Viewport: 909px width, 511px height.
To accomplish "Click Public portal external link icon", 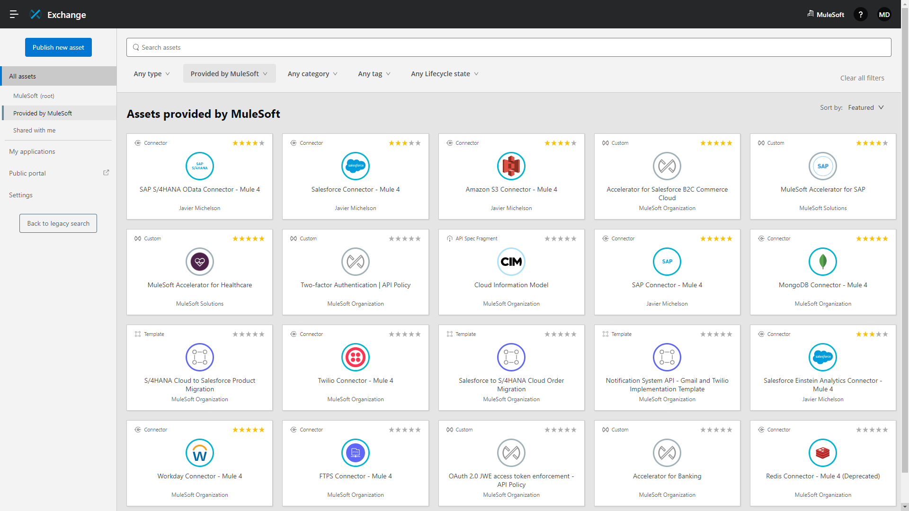I will tap(106, 173).
